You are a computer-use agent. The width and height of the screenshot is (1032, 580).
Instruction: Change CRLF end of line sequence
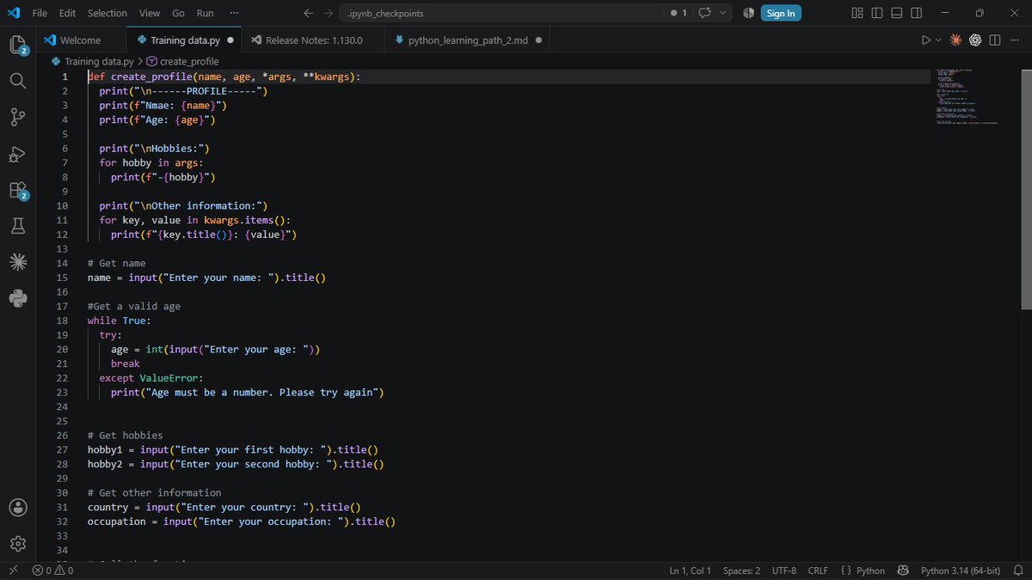click(818, 571)
